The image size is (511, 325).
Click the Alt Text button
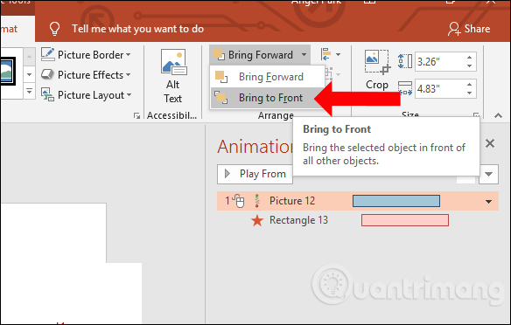173,77
